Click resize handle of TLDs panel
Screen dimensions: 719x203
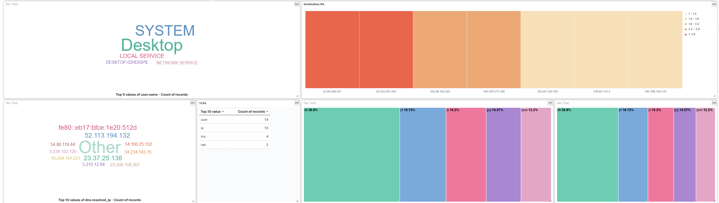coord(297,201)
